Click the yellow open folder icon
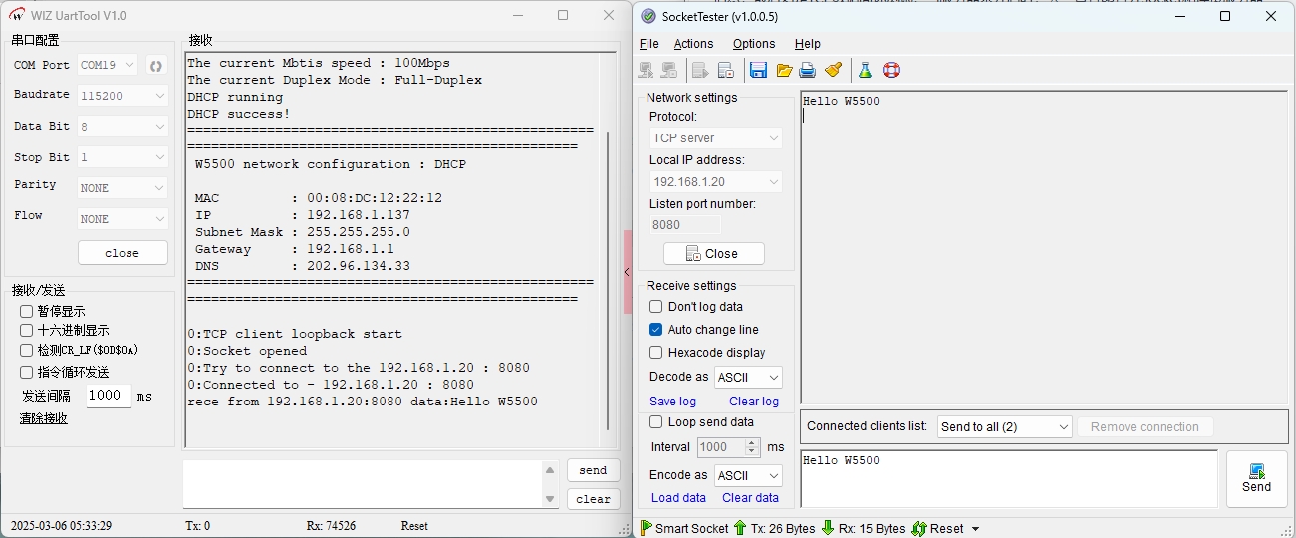Screen dimensions: 1296x538 (784, 70)
